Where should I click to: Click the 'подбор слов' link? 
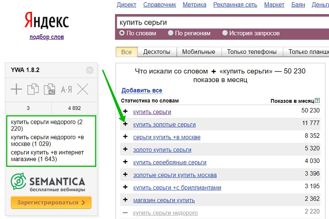coord(47,37)
